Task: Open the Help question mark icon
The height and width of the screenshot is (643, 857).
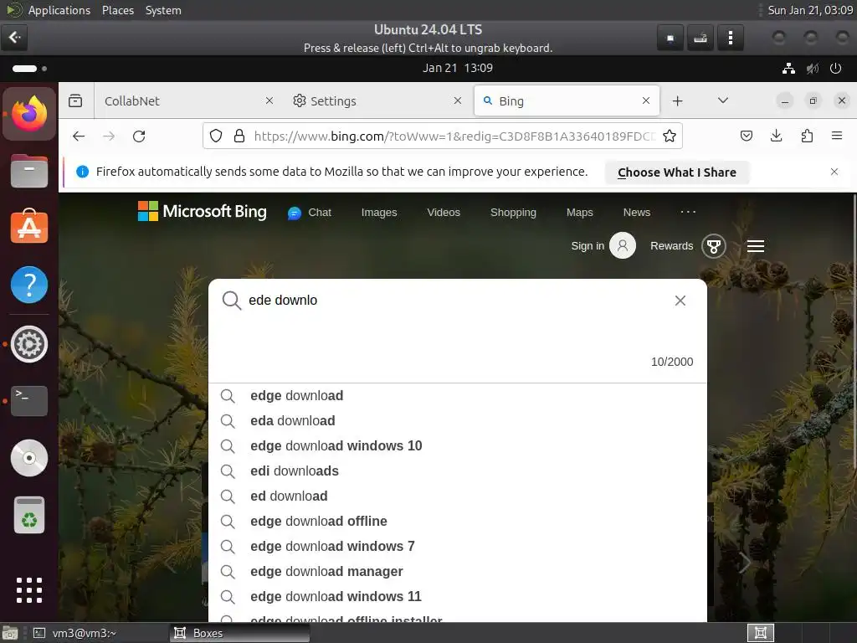Action: (x=29, y=285)
